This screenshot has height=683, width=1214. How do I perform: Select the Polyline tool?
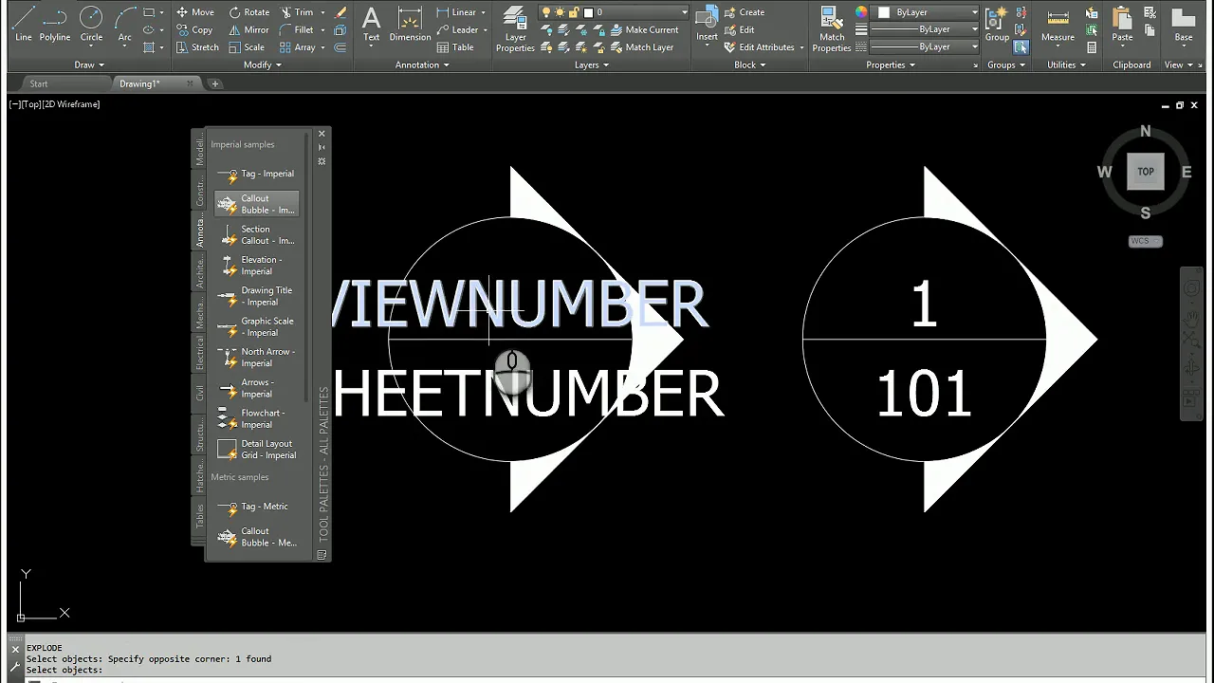click(x=55, y=25)
